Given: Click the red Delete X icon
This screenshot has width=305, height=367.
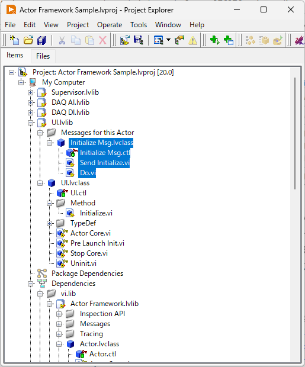Looking at the screenshot, I should (x=102, y=40).
